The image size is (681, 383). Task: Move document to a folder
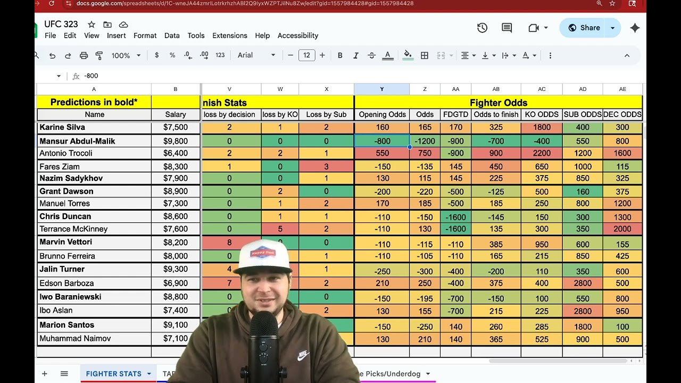pyautogui.click(x=107, y=24)
